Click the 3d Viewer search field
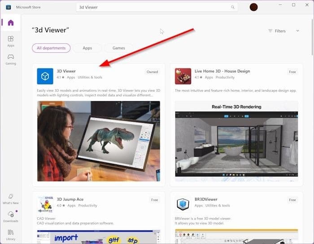 coord(153,7)
